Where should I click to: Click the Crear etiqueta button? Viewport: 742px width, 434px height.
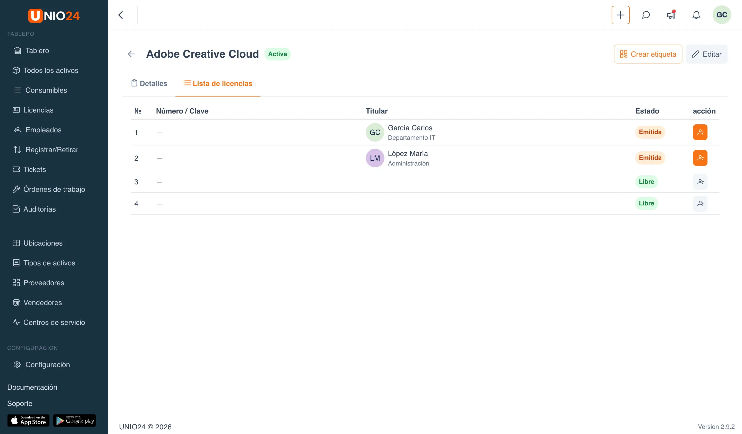648,54
